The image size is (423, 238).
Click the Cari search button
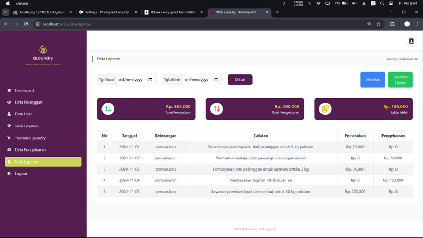click(x=240, y=80)
